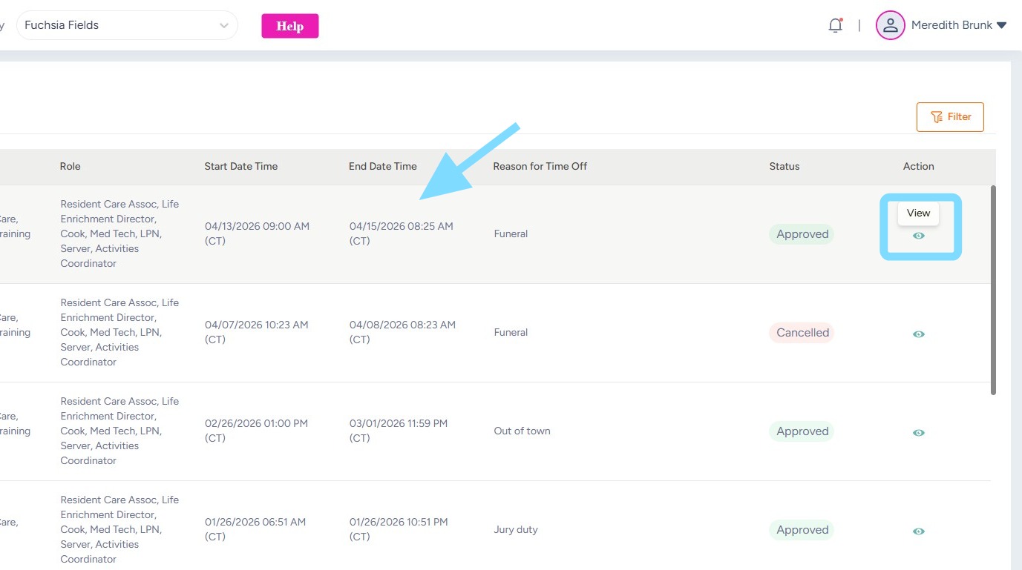Click the Status column header
The width and height of the screenshot is (1022, 570).
[784, 167]
